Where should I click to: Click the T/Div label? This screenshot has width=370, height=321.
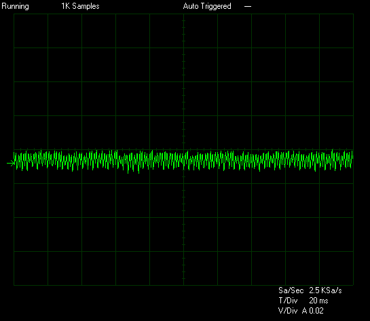(288, 301)
